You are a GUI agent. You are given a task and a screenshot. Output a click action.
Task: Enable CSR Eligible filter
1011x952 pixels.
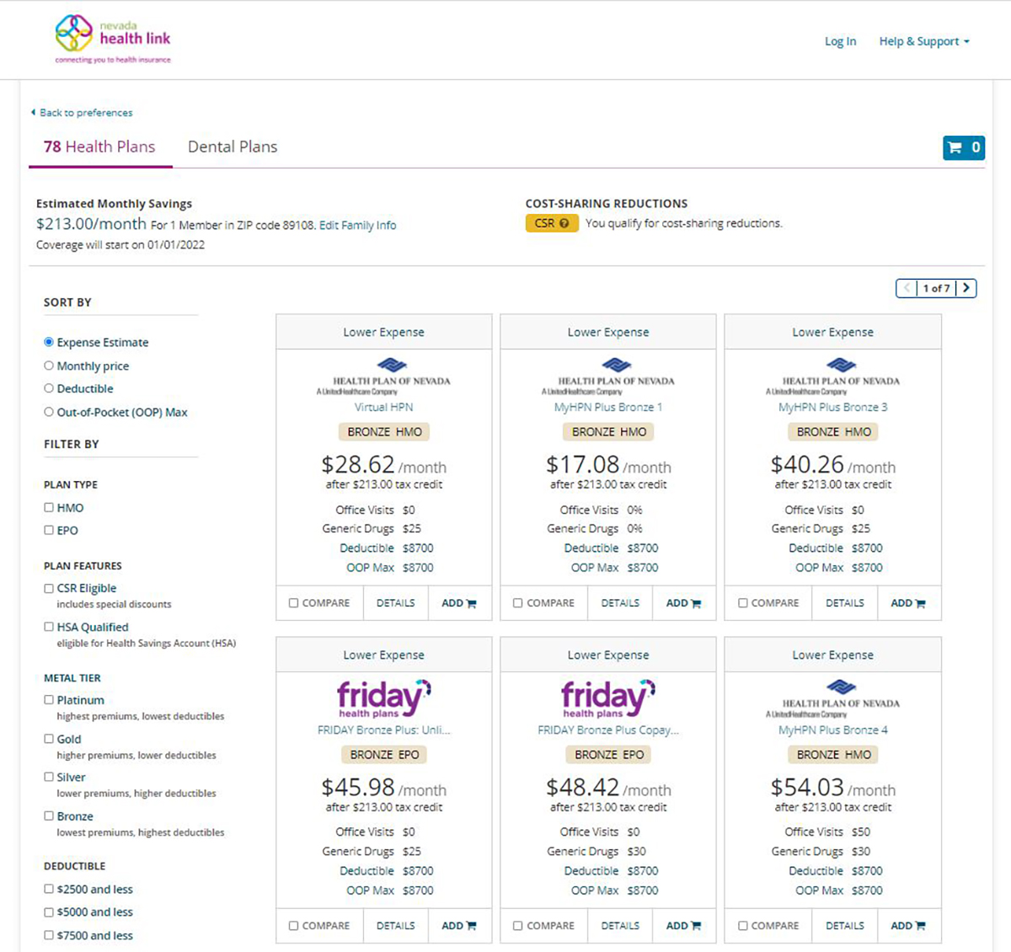[49, 588]
